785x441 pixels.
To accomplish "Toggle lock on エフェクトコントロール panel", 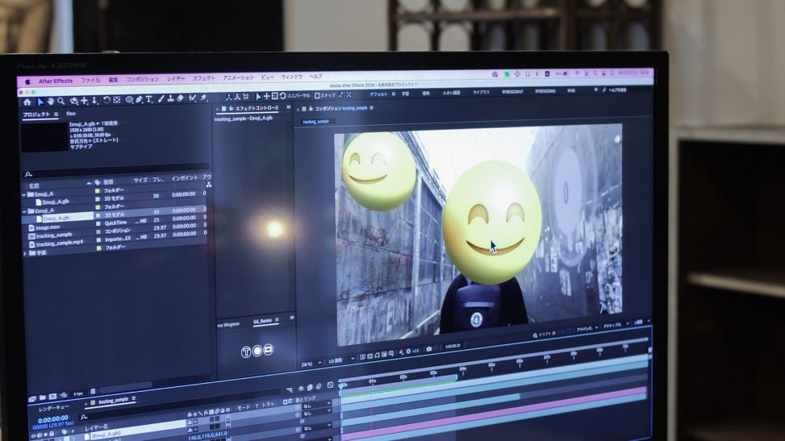I will coord(231,108).
